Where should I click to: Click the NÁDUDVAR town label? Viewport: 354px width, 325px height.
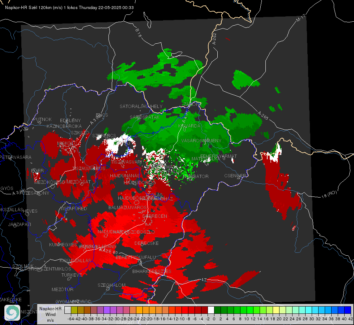point(110,232)
